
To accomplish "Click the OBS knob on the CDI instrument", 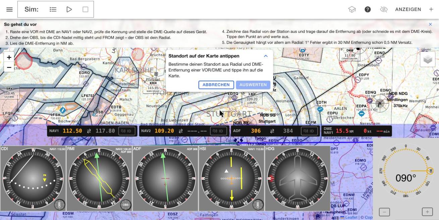I will point(60,205).
